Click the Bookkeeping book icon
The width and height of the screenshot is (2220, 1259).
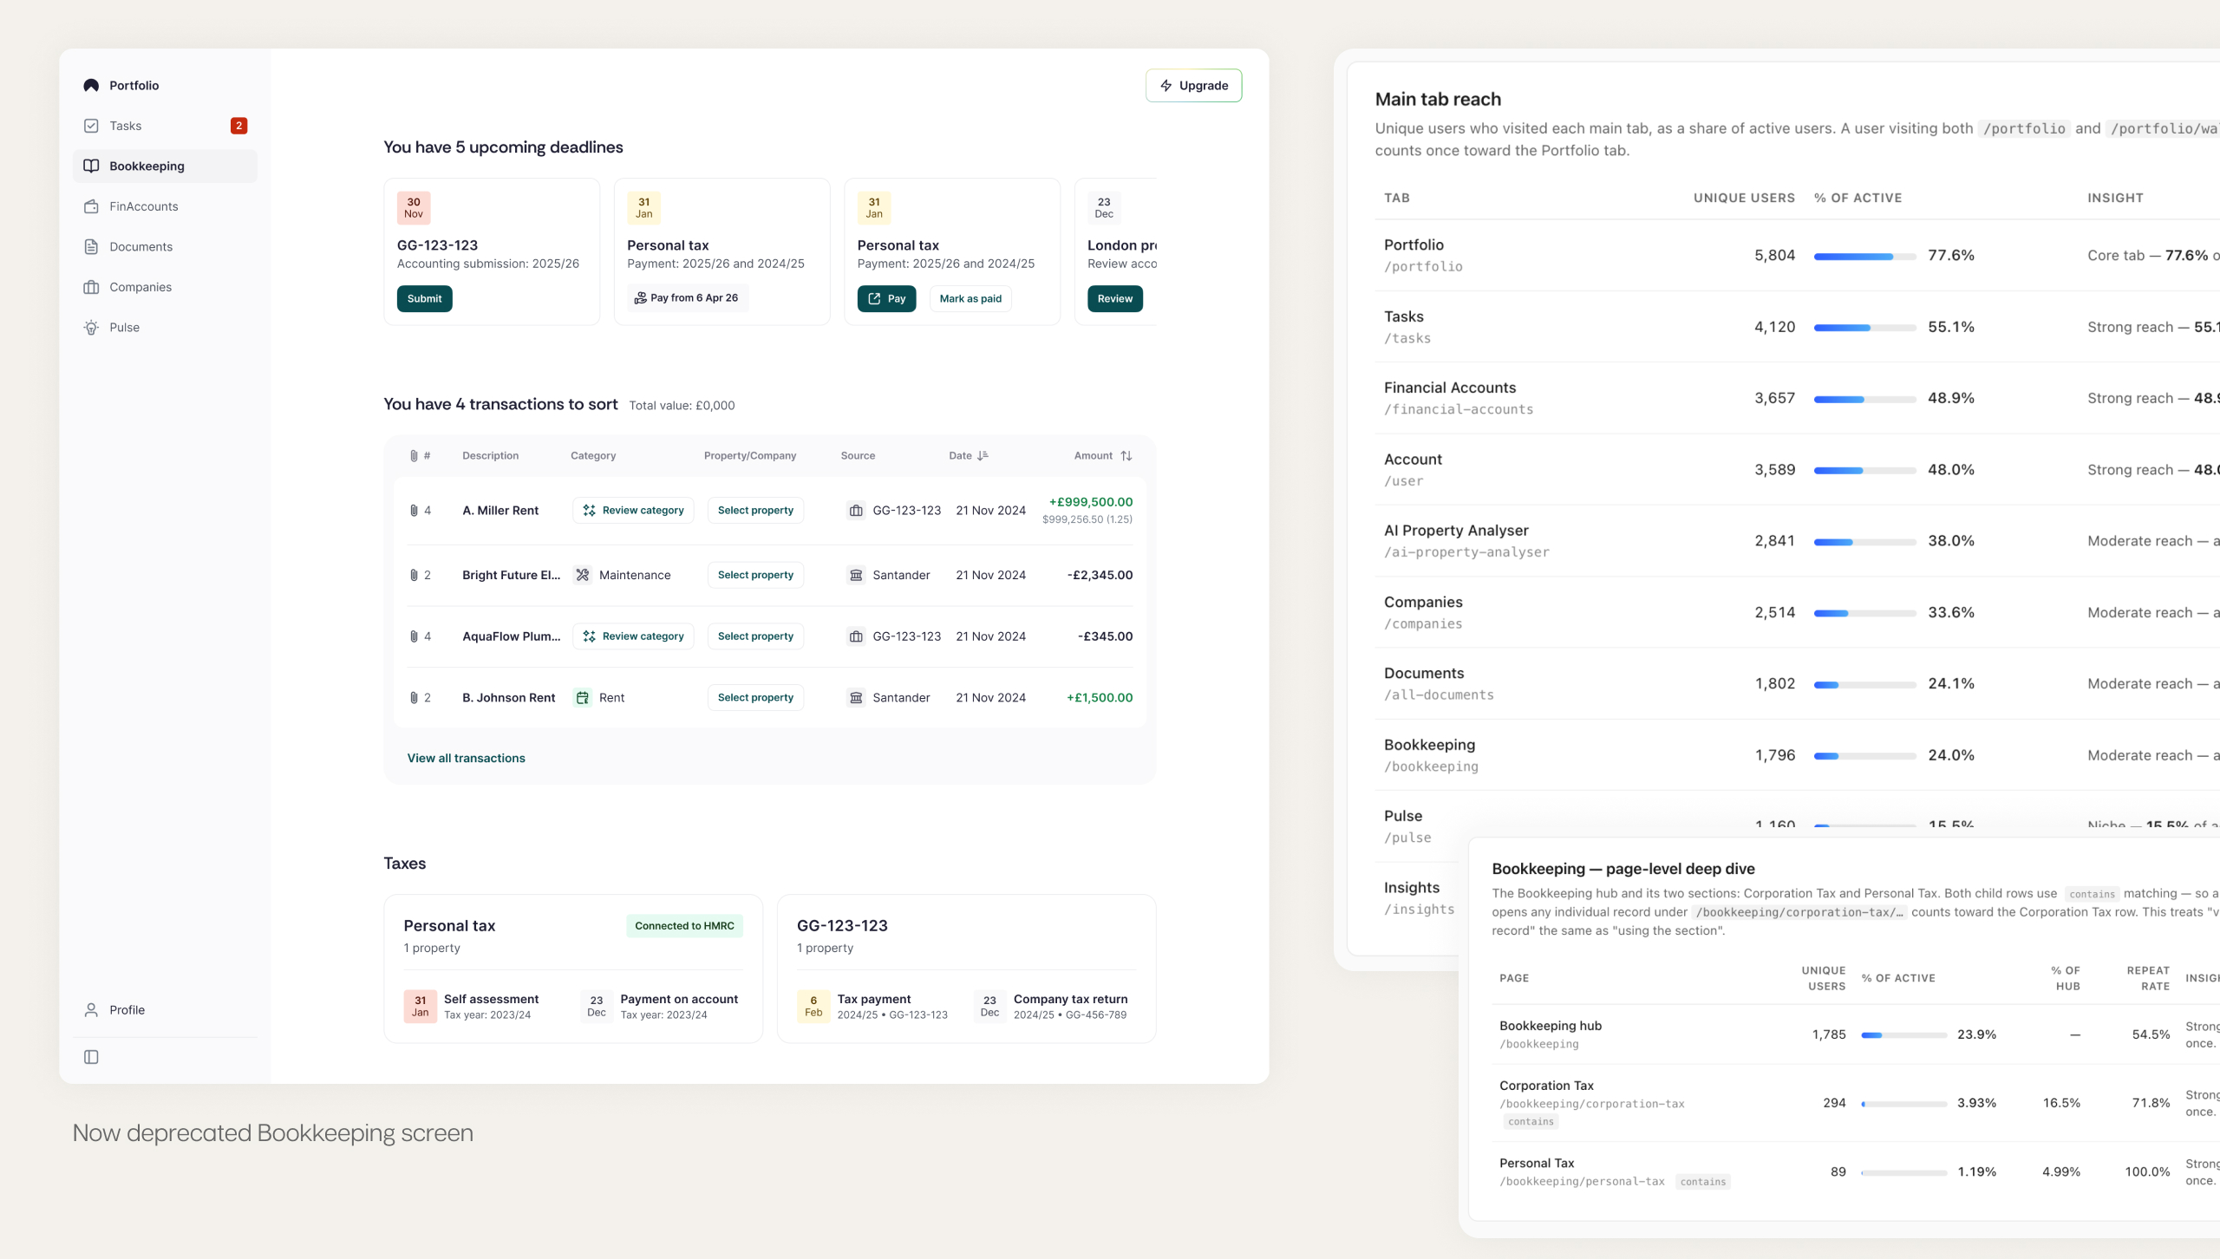pos(91,166)
